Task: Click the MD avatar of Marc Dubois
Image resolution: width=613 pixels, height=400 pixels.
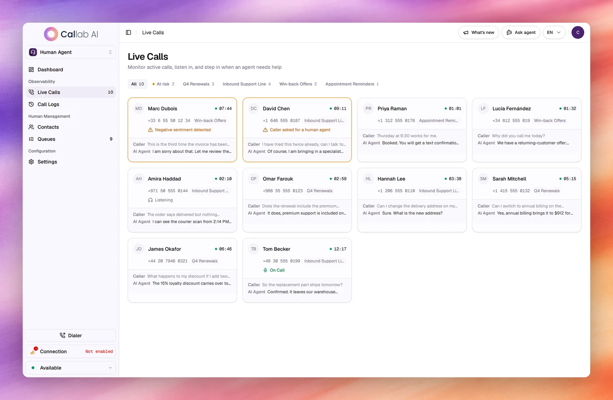Action: pyautogui.click(x=139, y=108)
